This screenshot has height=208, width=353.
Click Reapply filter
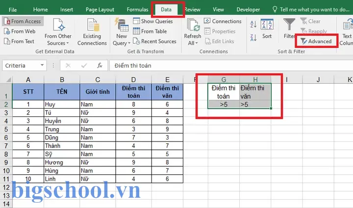click(x=313, y=31)
